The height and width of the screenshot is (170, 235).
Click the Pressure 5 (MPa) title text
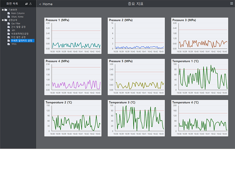pyautogui.click(x=121, y=61)
